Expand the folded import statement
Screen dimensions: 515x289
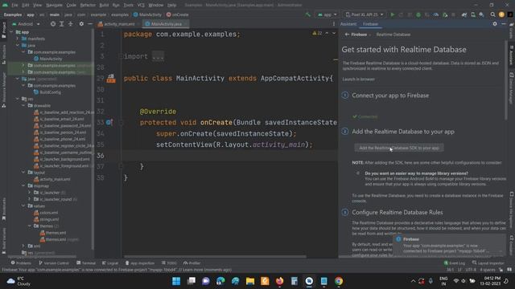(x=158, y=56)
